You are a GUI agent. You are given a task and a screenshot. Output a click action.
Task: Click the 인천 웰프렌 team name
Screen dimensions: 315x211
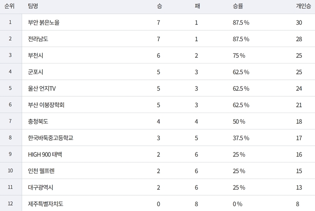click(41, 171)
